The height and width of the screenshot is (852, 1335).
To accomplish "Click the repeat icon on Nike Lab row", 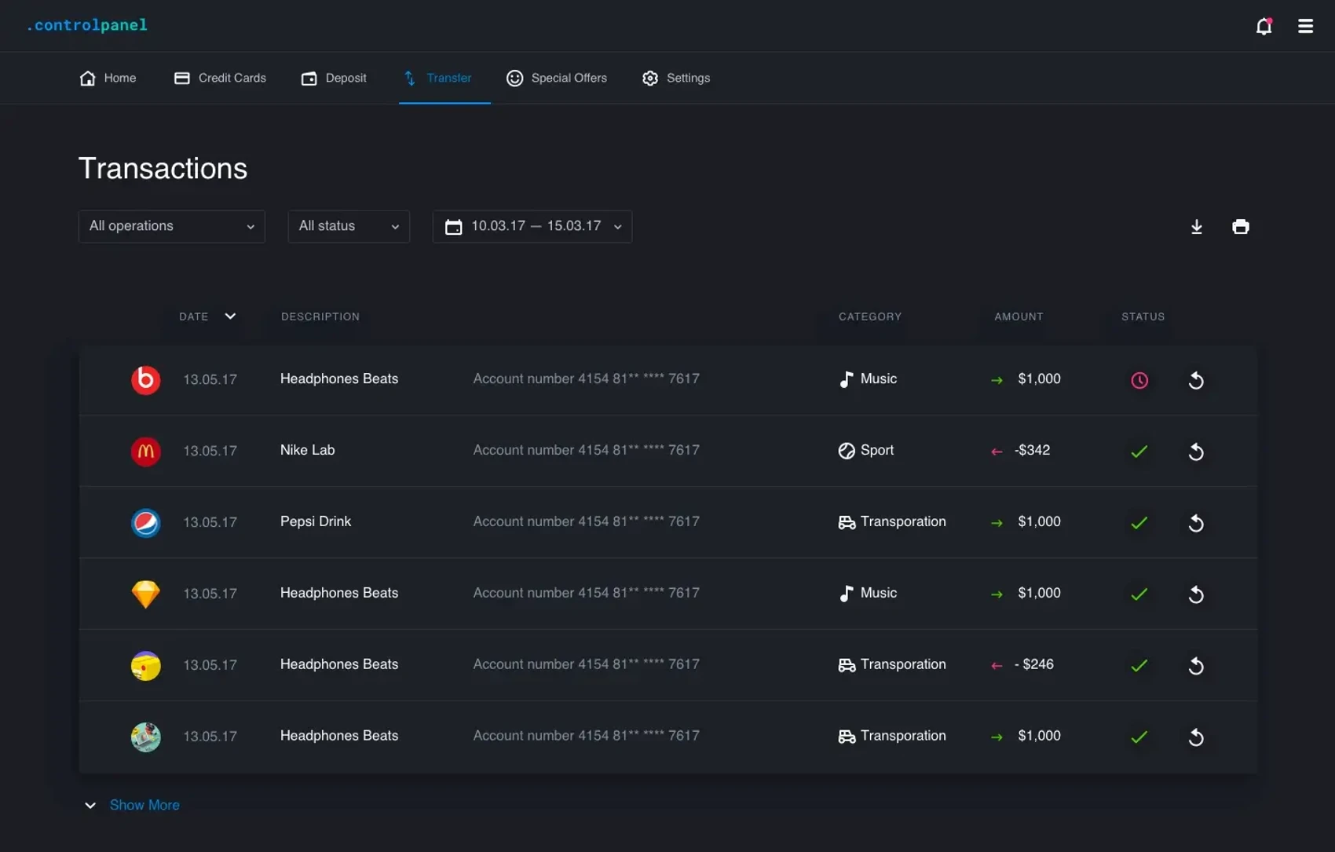I will 1196,452.
